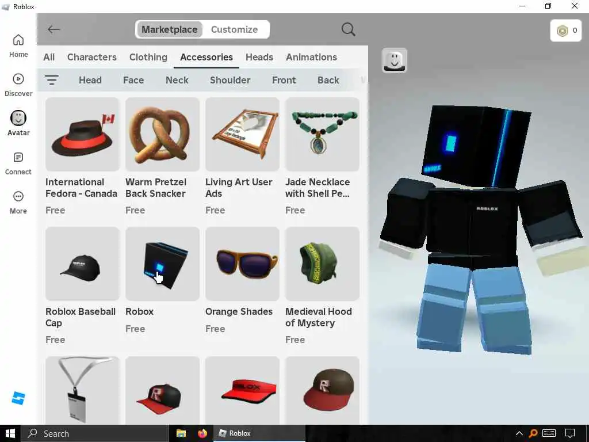This screenshot has width=589, height=442.
Task: Click the avatar head preview icon
Action: [395, 60]
